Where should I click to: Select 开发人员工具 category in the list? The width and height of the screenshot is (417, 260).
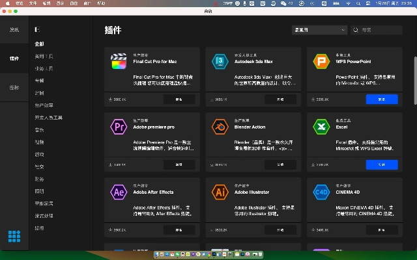(49, 118)
